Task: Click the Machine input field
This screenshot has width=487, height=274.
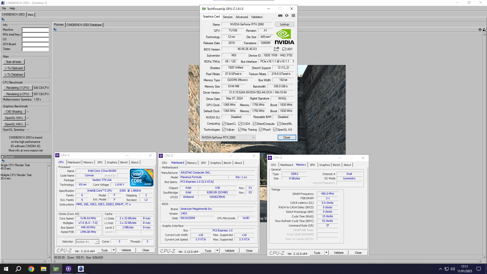Action: point(35,30)
